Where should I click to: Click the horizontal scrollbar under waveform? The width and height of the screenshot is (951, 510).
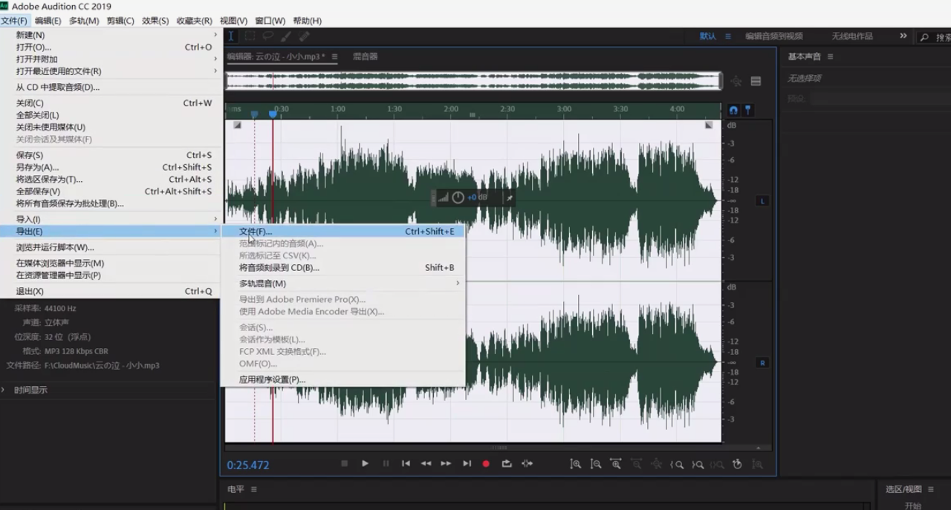coord(498,448)
